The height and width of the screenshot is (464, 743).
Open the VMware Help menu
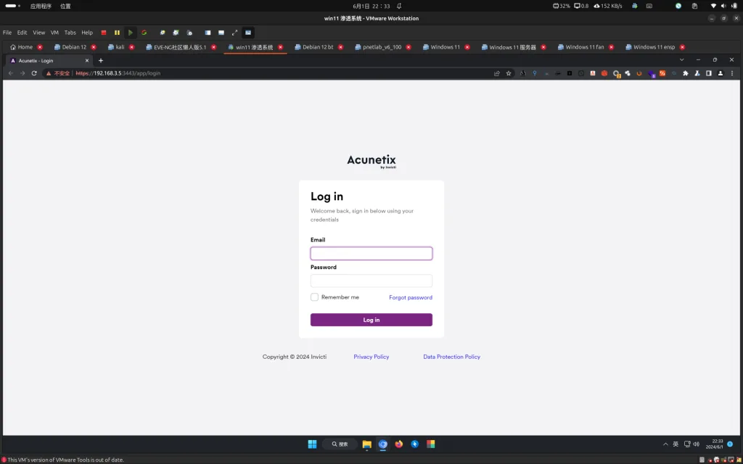click(87, 33)
